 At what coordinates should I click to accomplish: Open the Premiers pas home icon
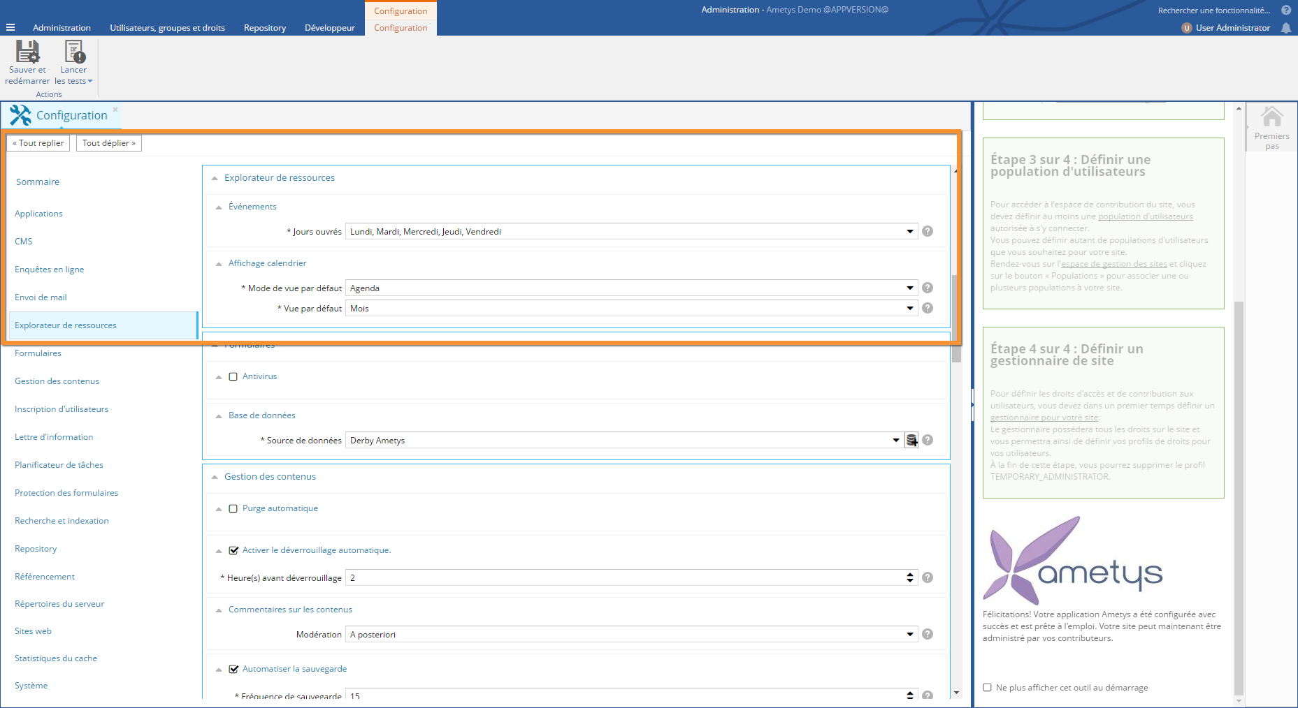tap(1271, 117)
